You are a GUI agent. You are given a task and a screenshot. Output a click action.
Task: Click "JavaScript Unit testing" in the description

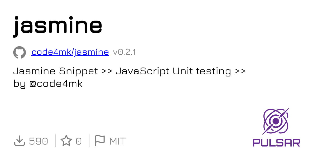point(173,71)
